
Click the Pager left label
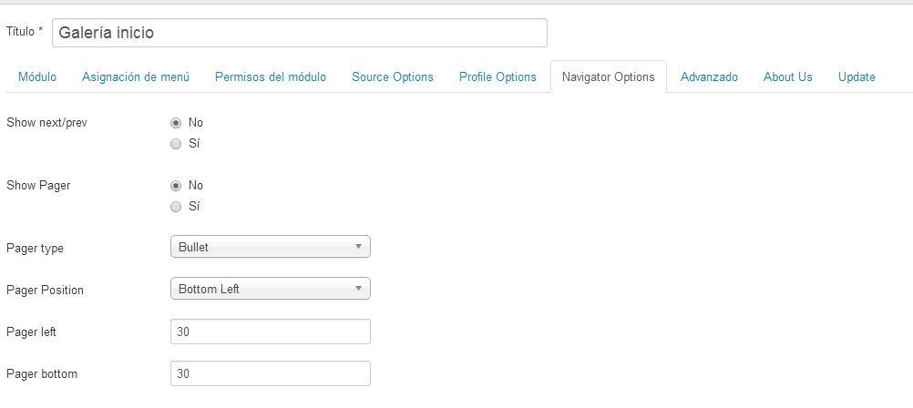pyautogui.click(x=32, y=331)
